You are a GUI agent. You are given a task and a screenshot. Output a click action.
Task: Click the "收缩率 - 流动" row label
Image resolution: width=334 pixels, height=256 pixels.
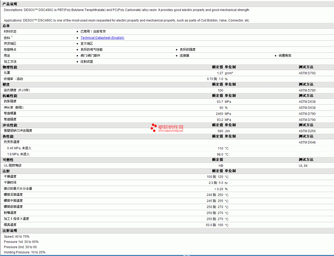[13, 79]
